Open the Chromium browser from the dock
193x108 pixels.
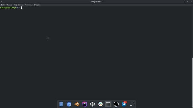point(69,104)
